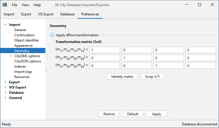Click the m13 matrix field

(168, 50)
